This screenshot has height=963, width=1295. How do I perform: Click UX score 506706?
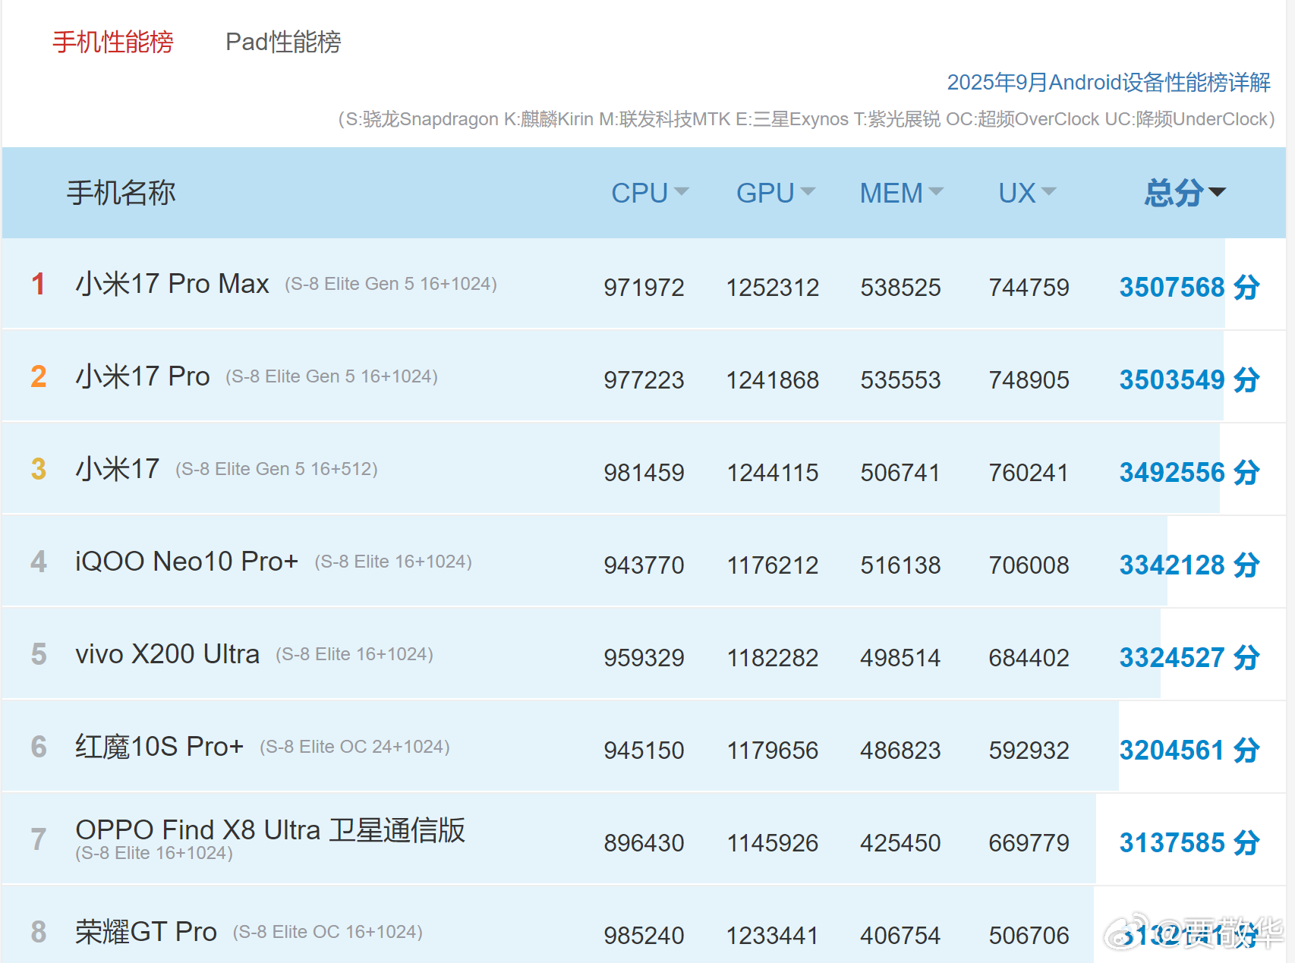[x=1029, y=936]
